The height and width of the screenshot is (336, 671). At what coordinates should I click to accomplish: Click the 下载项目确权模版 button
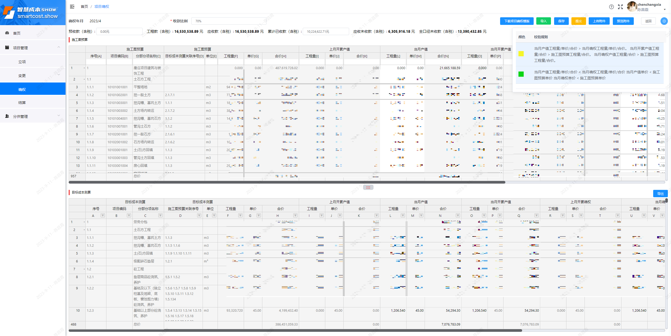click(x=517, y=21)
